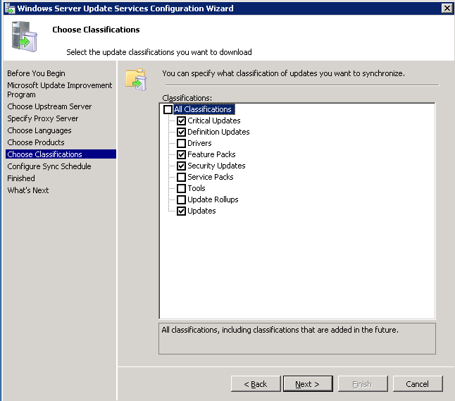Cancel the configuration wizard
Image resolution: width=455 pixels, height=401 pixels.
418,384
